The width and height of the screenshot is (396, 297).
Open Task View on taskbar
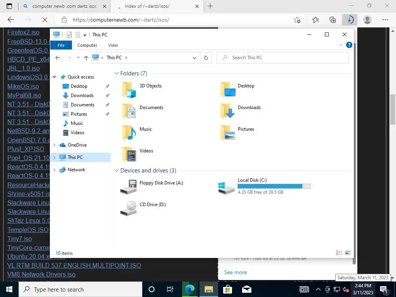pos(170,289)
